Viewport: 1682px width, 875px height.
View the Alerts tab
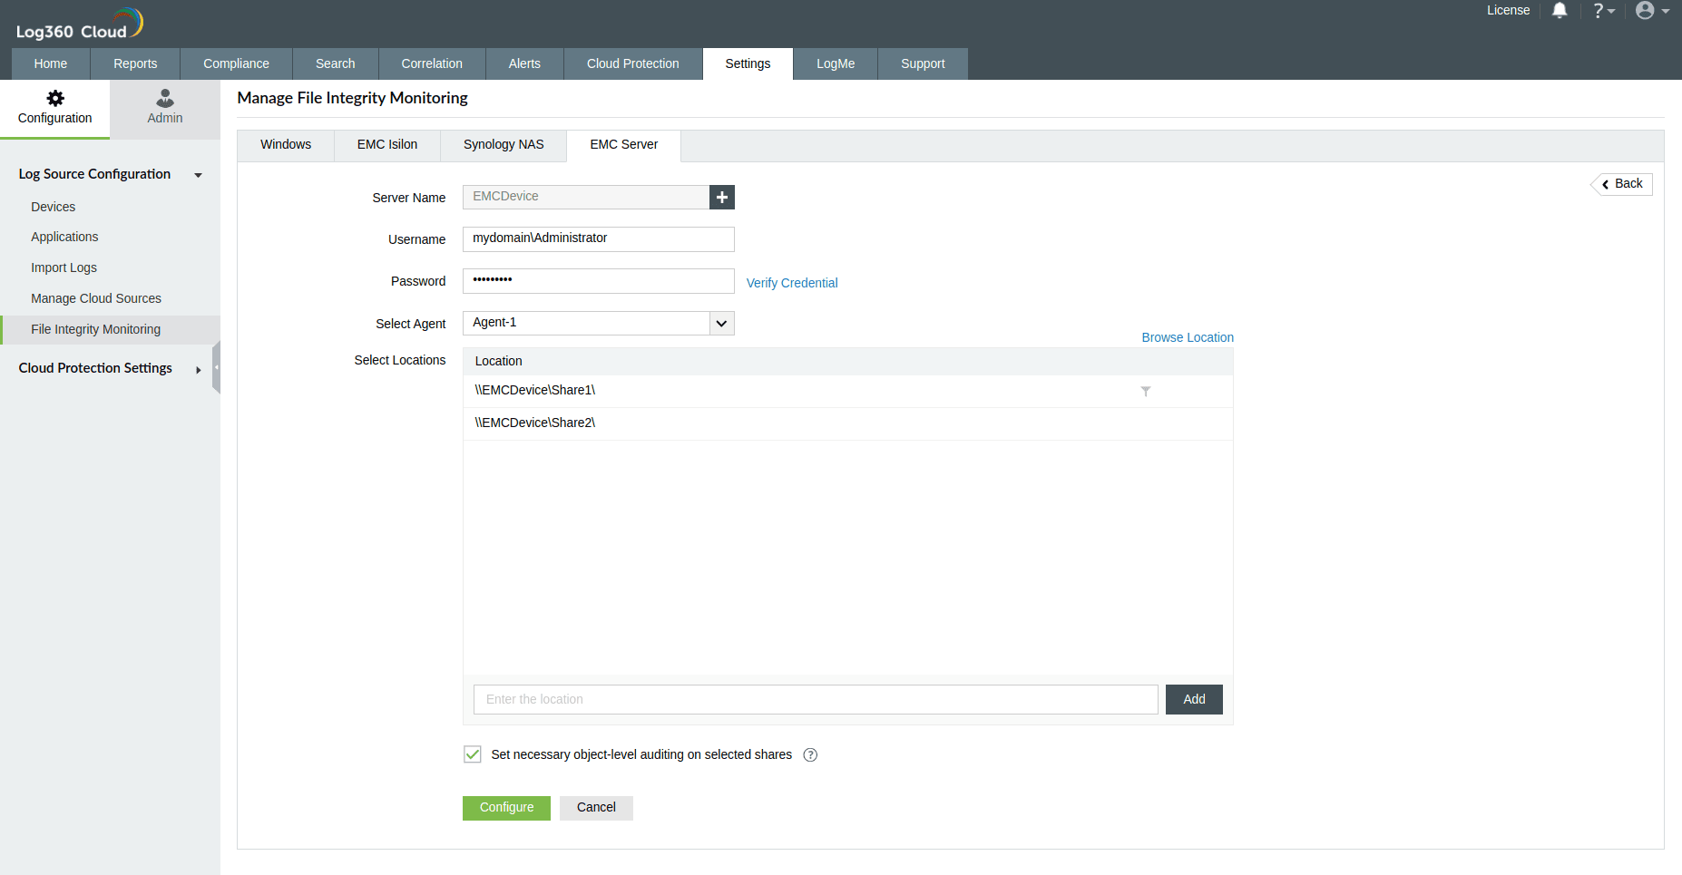[x=524, y=63]
